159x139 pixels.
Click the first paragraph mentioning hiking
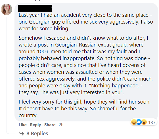pyautogui.click(x=86, y=22)
